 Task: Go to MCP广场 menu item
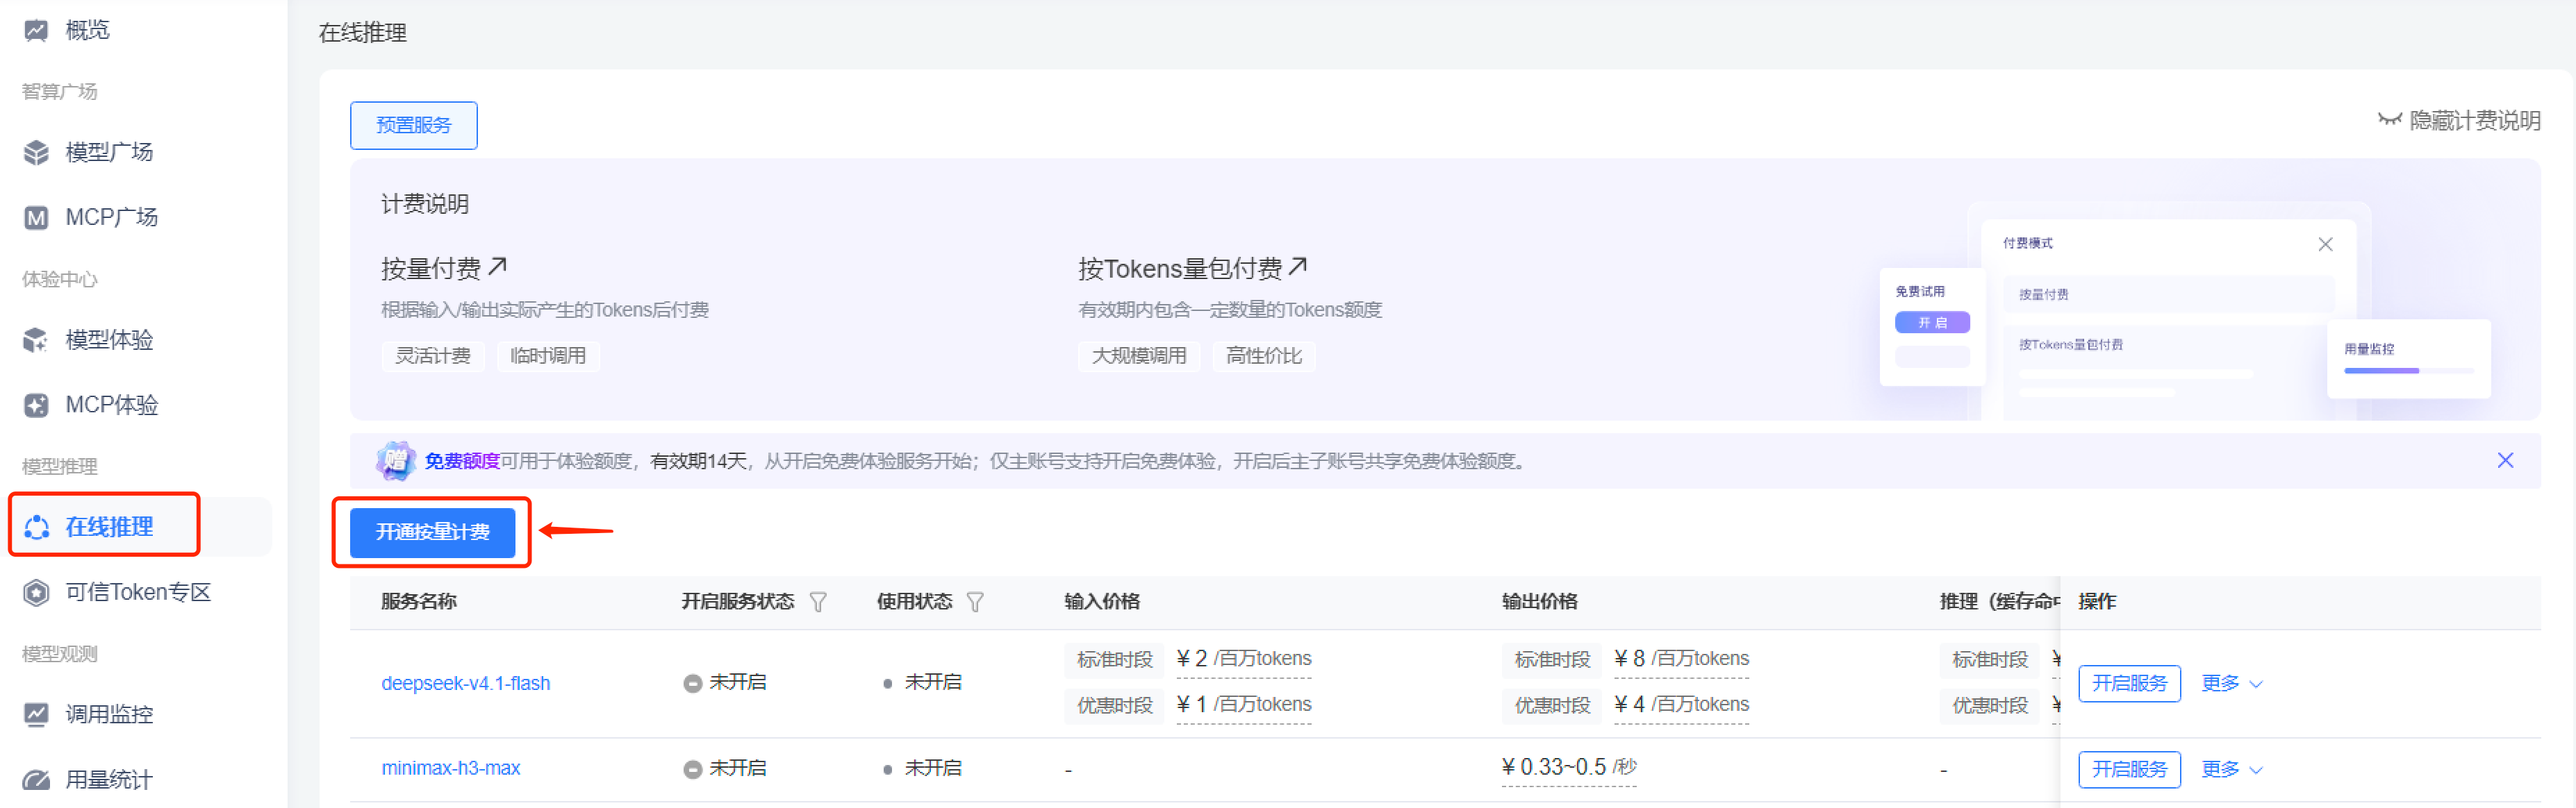(111, 218)
